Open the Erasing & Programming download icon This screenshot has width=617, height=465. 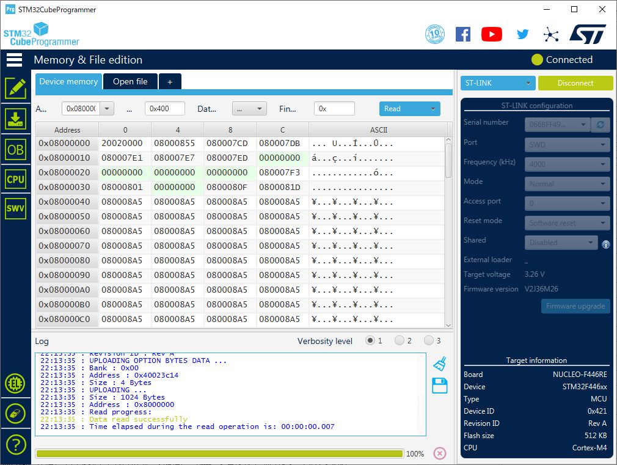tap(15, 119)
